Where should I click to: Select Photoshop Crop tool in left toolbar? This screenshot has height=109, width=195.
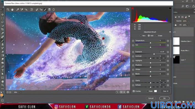(2, 29)
